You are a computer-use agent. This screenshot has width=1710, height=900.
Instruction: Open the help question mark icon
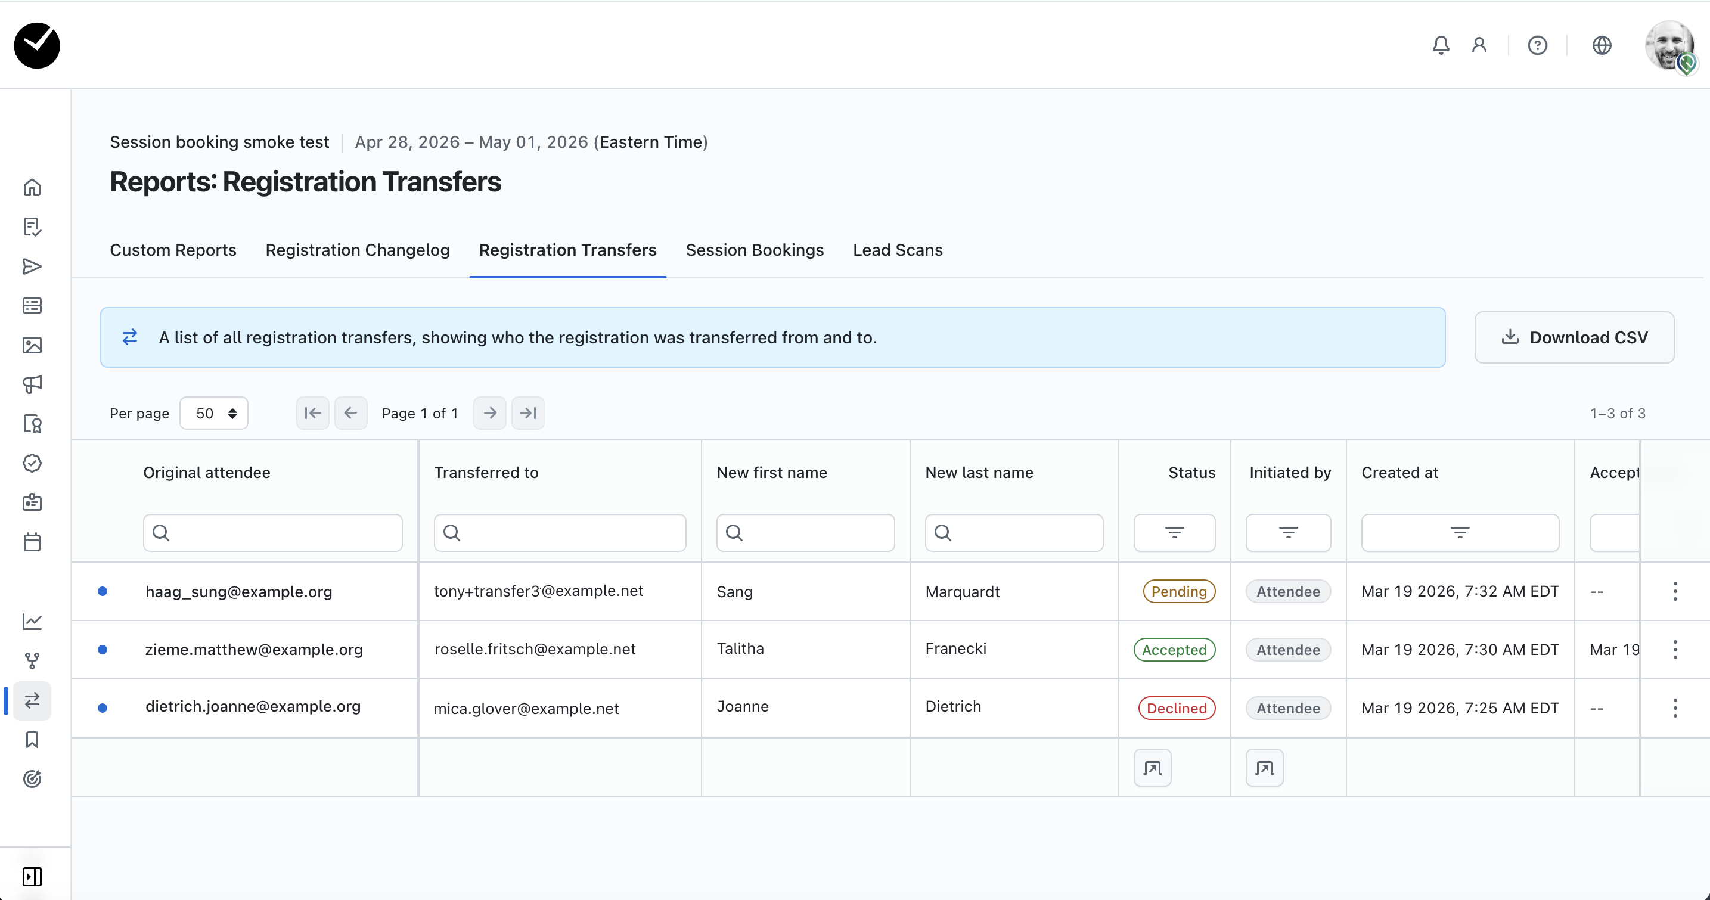[x=1537, y=45]
